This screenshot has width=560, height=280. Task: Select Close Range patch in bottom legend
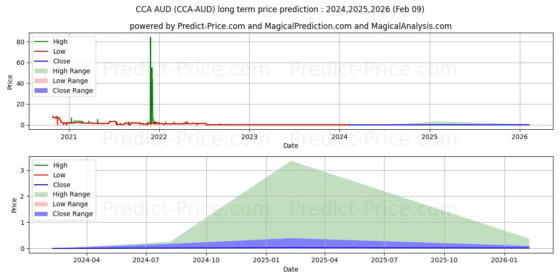(42, 214)
